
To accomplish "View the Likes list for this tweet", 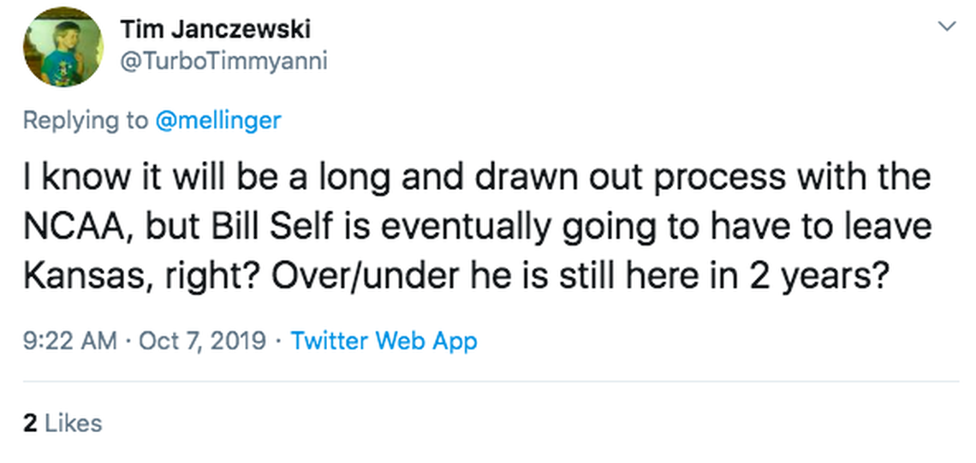I will (73, 423).
